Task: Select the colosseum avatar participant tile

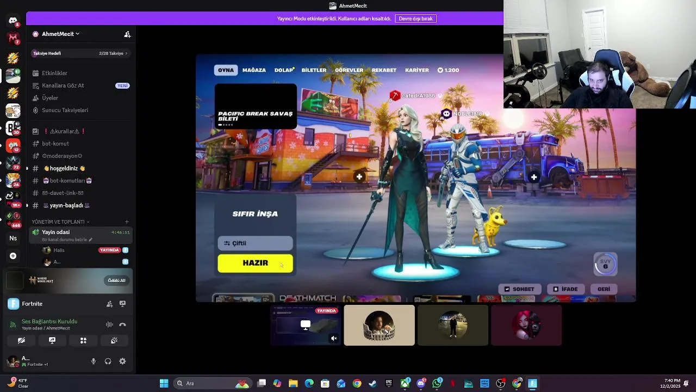Action: point(379,325)
